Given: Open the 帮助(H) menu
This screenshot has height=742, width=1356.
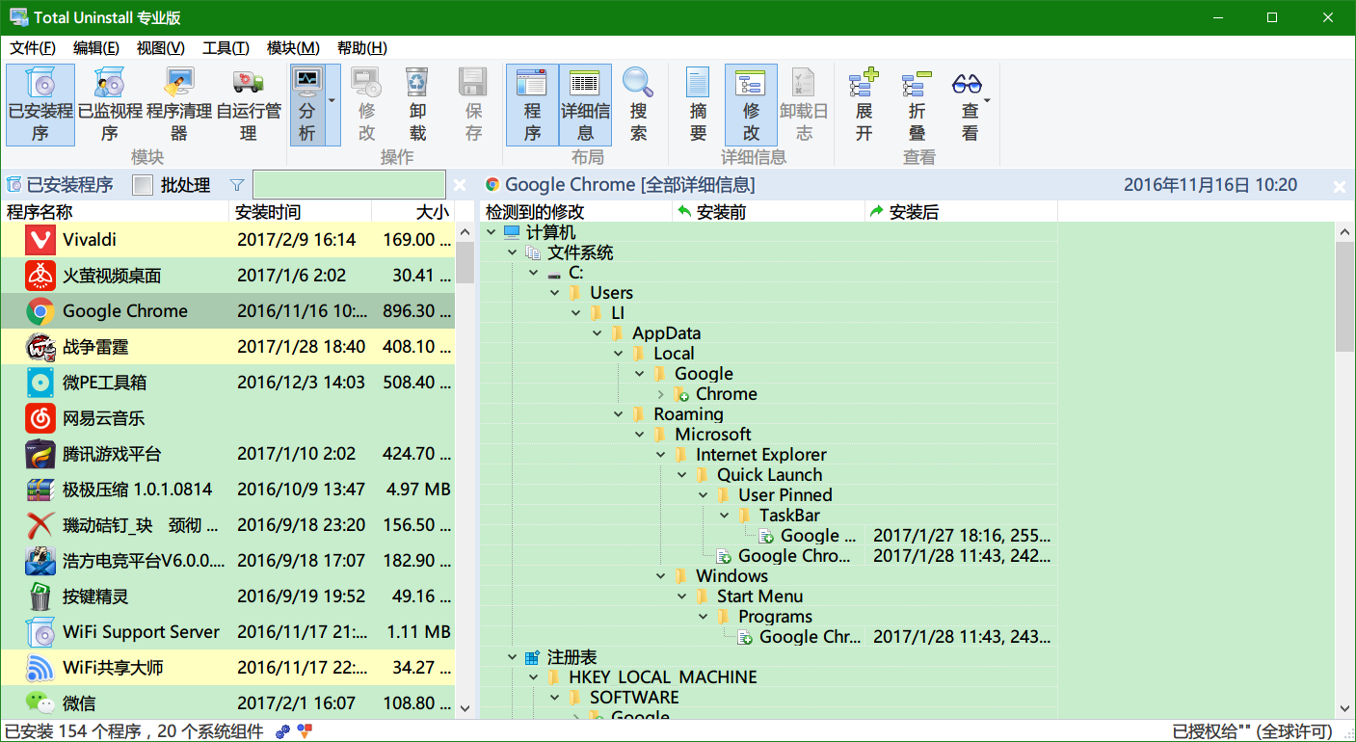Looking at the screenshot, I should [x=362, y=48].
